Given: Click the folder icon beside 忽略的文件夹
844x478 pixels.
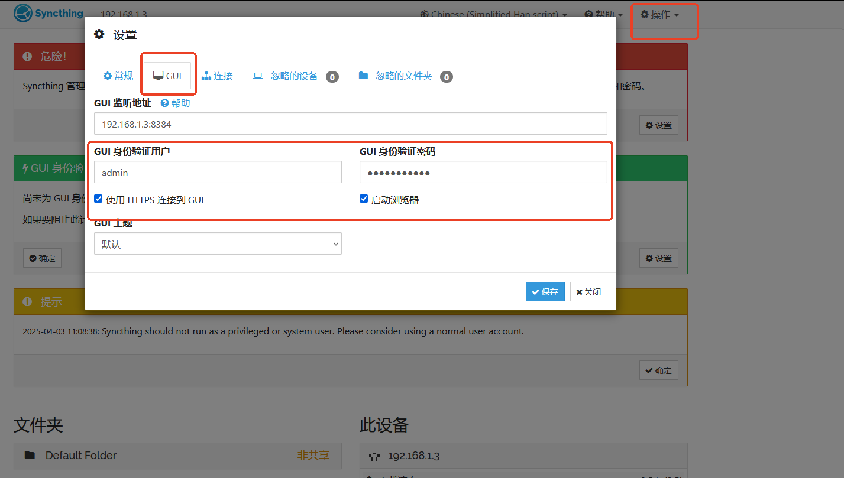Looking at the screenshot, I should pyautogui.click(x=363, y=76).
